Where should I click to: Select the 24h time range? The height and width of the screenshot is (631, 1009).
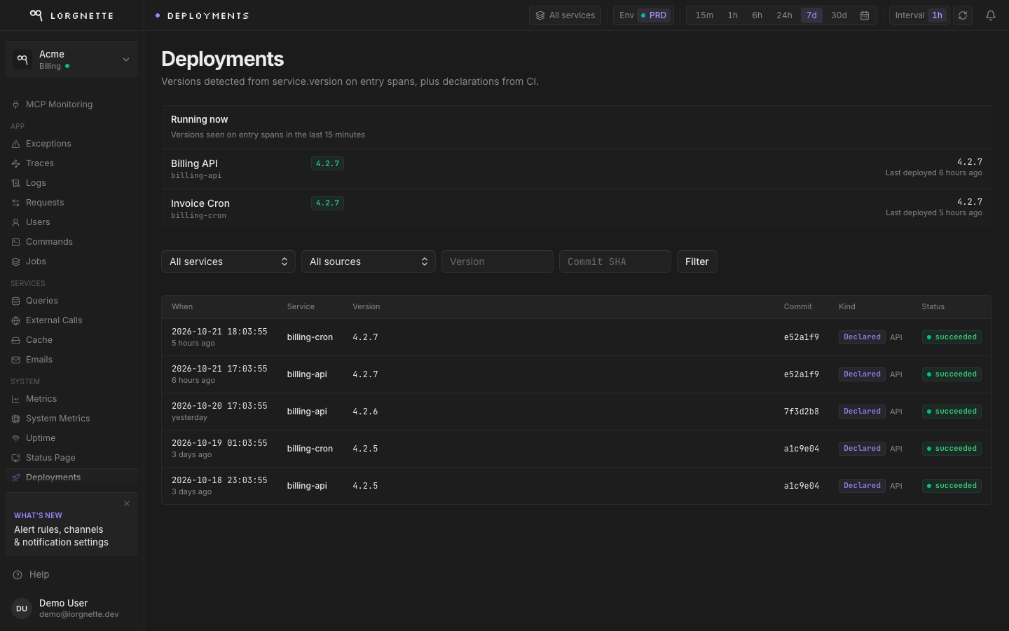pos(784,15)
